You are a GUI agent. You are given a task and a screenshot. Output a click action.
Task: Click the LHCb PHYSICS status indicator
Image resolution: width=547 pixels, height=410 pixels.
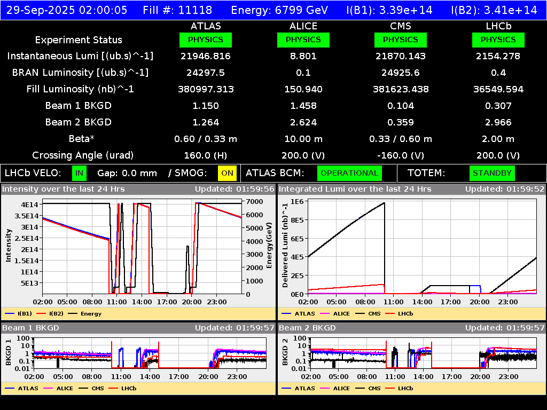click(498, 40)
